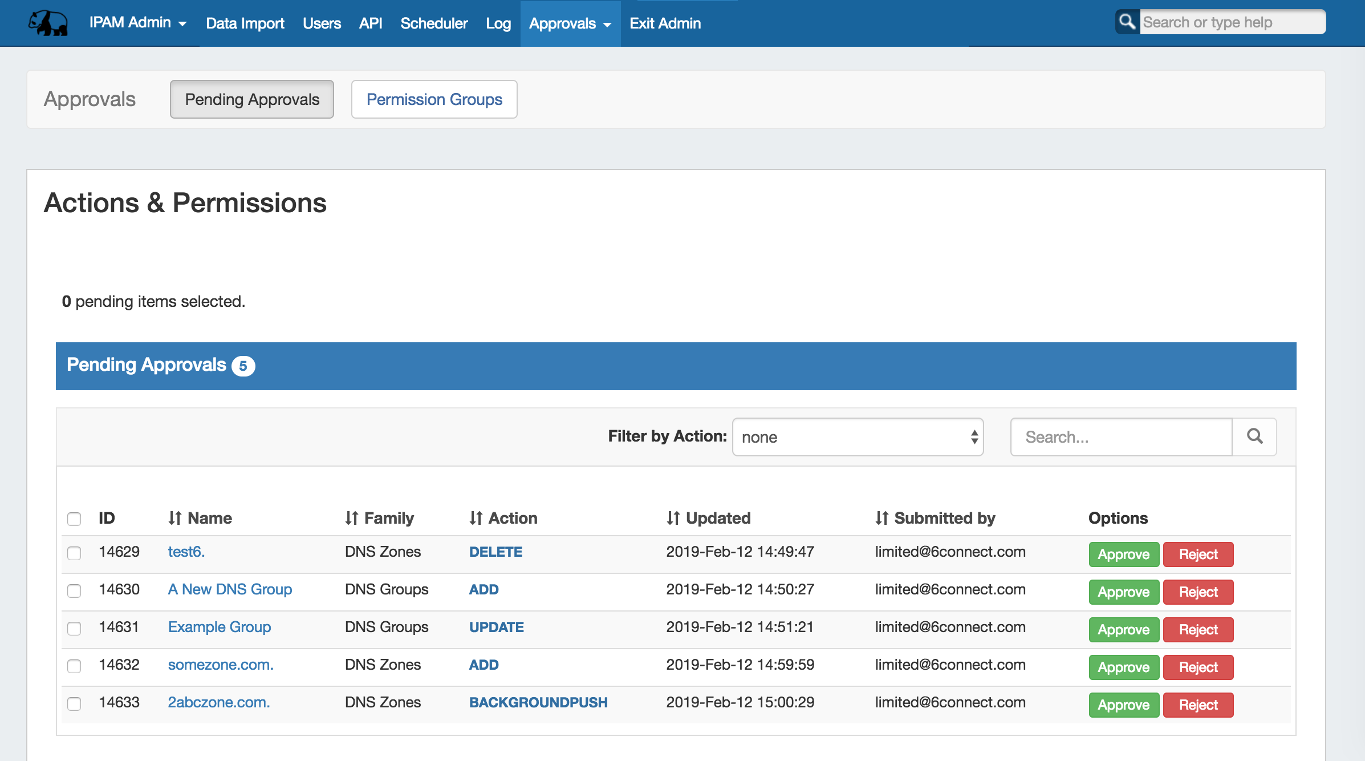1365x761 pixels.
Task: Click the table search magnifier button
Action: click(x=1254, y=437)
